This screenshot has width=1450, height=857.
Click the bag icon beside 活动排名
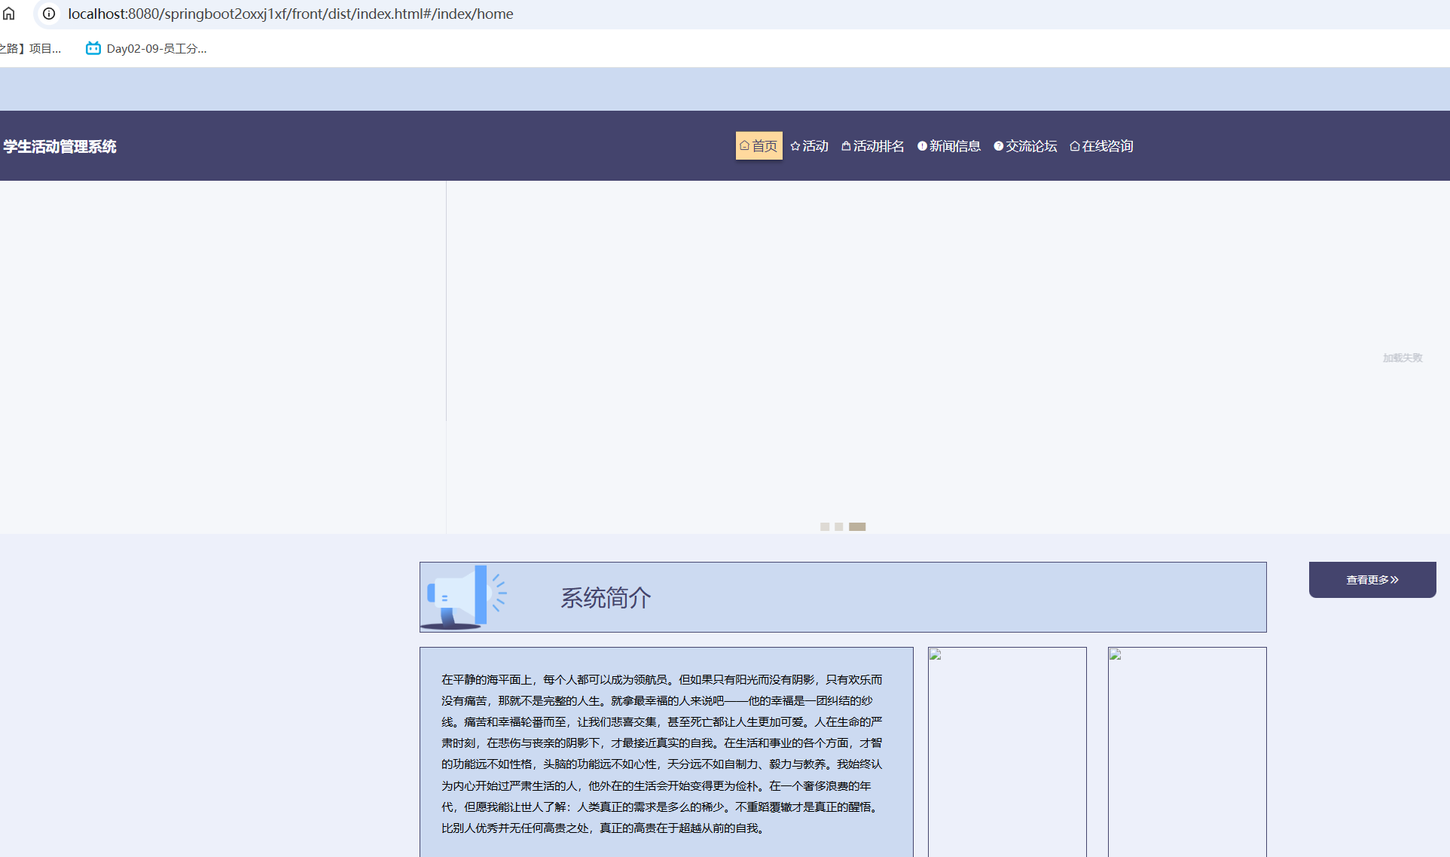coord(846,146)
